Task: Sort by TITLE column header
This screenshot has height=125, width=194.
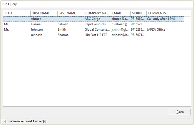Action: (x=16, y=13)
